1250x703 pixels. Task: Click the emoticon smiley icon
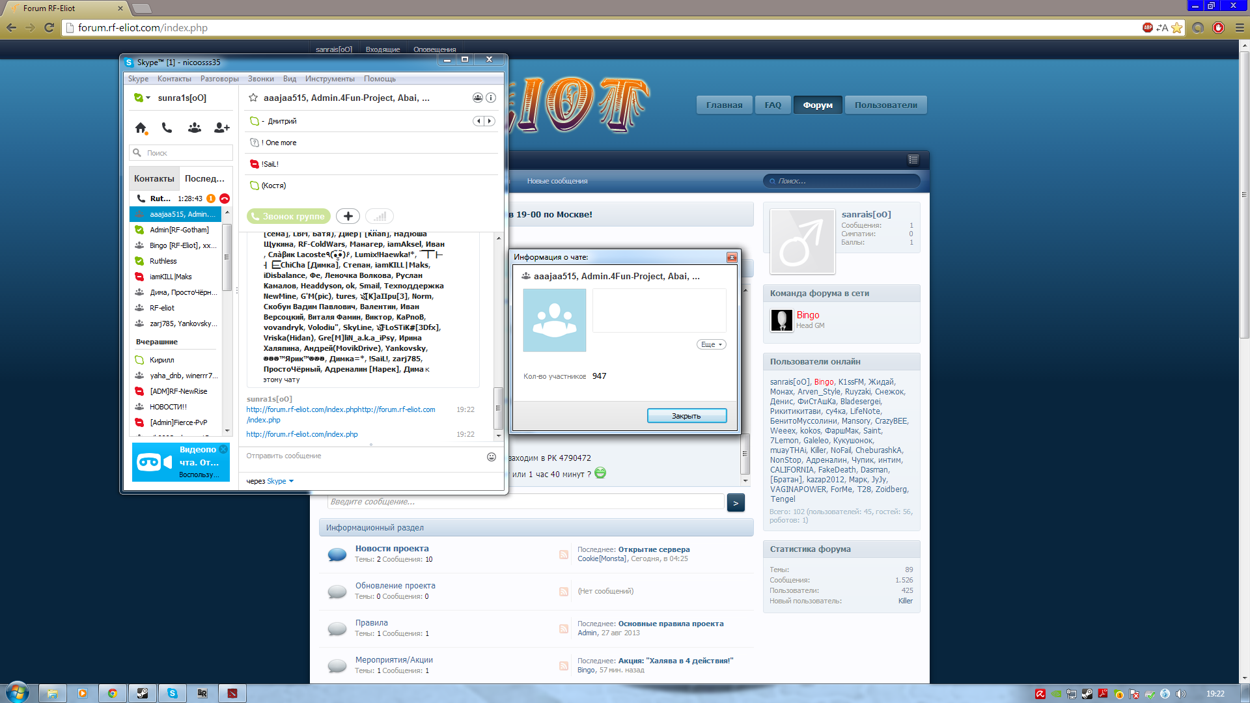tap(492, 457)
